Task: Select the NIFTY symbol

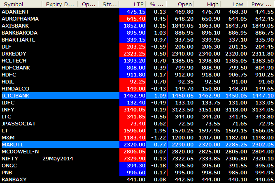Action: (x=10, y=159)
